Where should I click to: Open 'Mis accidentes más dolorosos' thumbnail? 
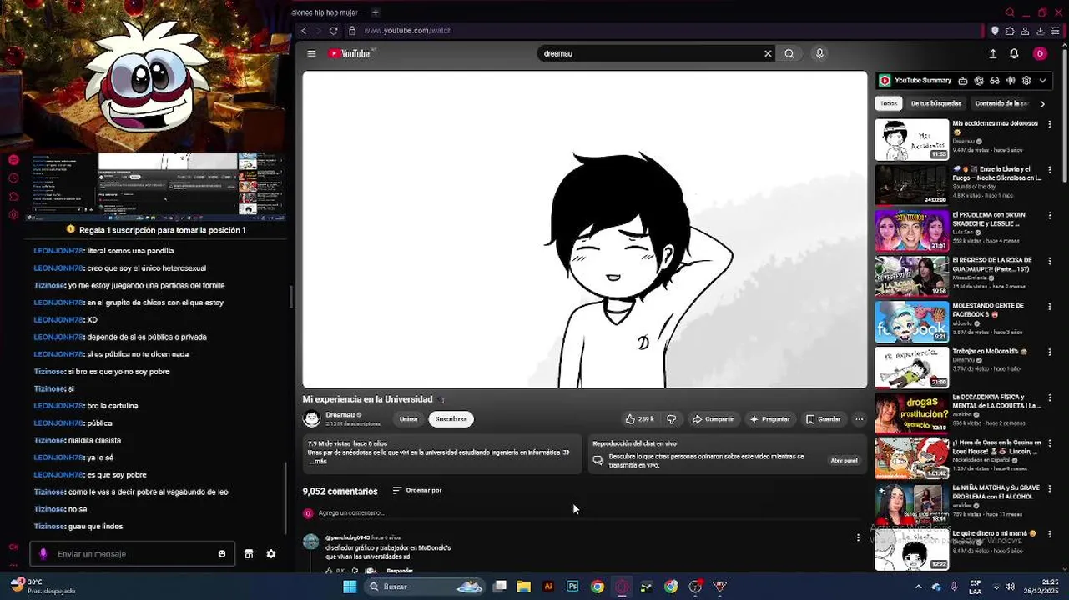pyautogui.click(x=912, y=139)
